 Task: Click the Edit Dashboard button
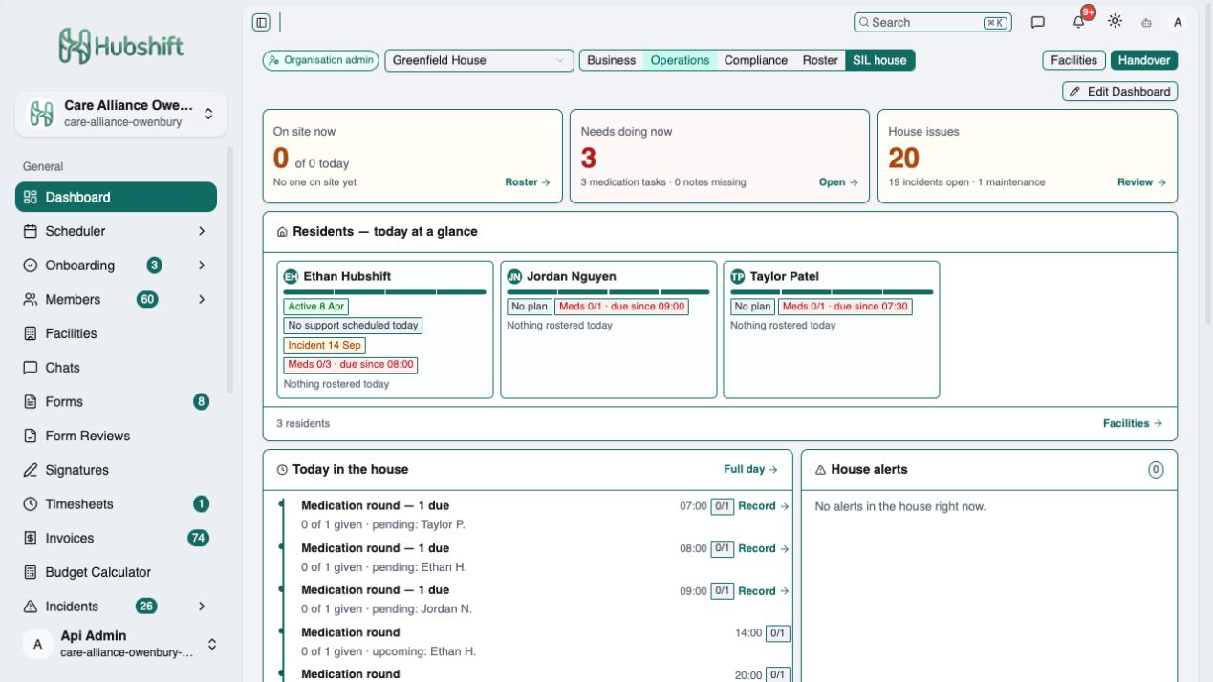point(1120,92)
